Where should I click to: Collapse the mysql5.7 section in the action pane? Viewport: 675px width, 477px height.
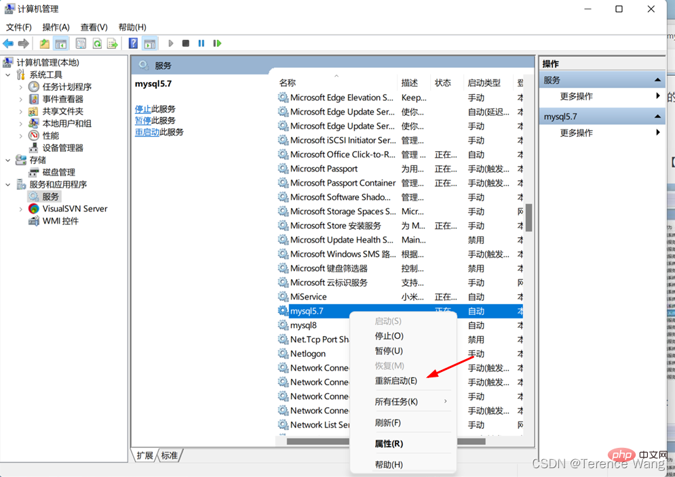coord(657,115)
